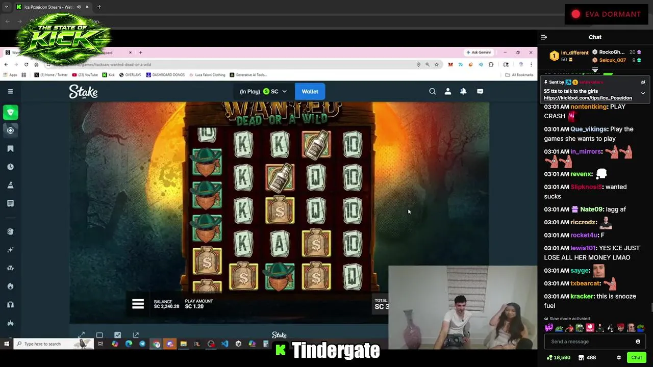Open Chrome extensions puzzle icon

[x=491, y=65]
